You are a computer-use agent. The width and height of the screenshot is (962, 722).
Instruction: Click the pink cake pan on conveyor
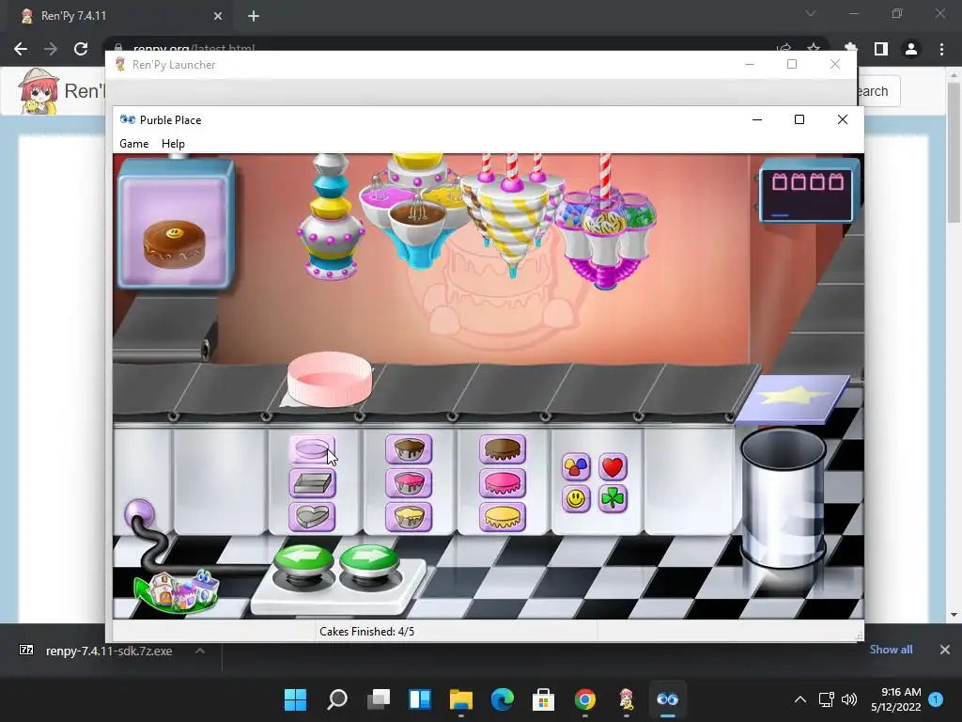330,379
